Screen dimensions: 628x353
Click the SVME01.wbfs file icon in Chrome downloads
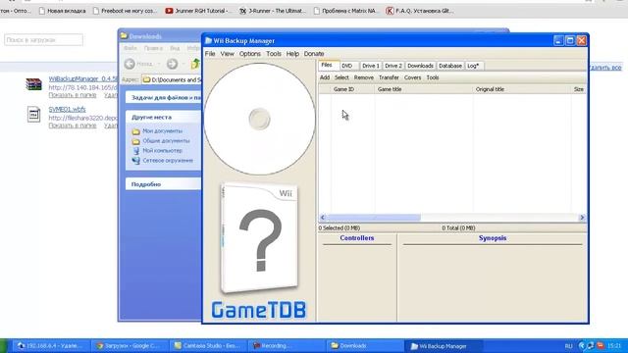(x=33, y=115)
